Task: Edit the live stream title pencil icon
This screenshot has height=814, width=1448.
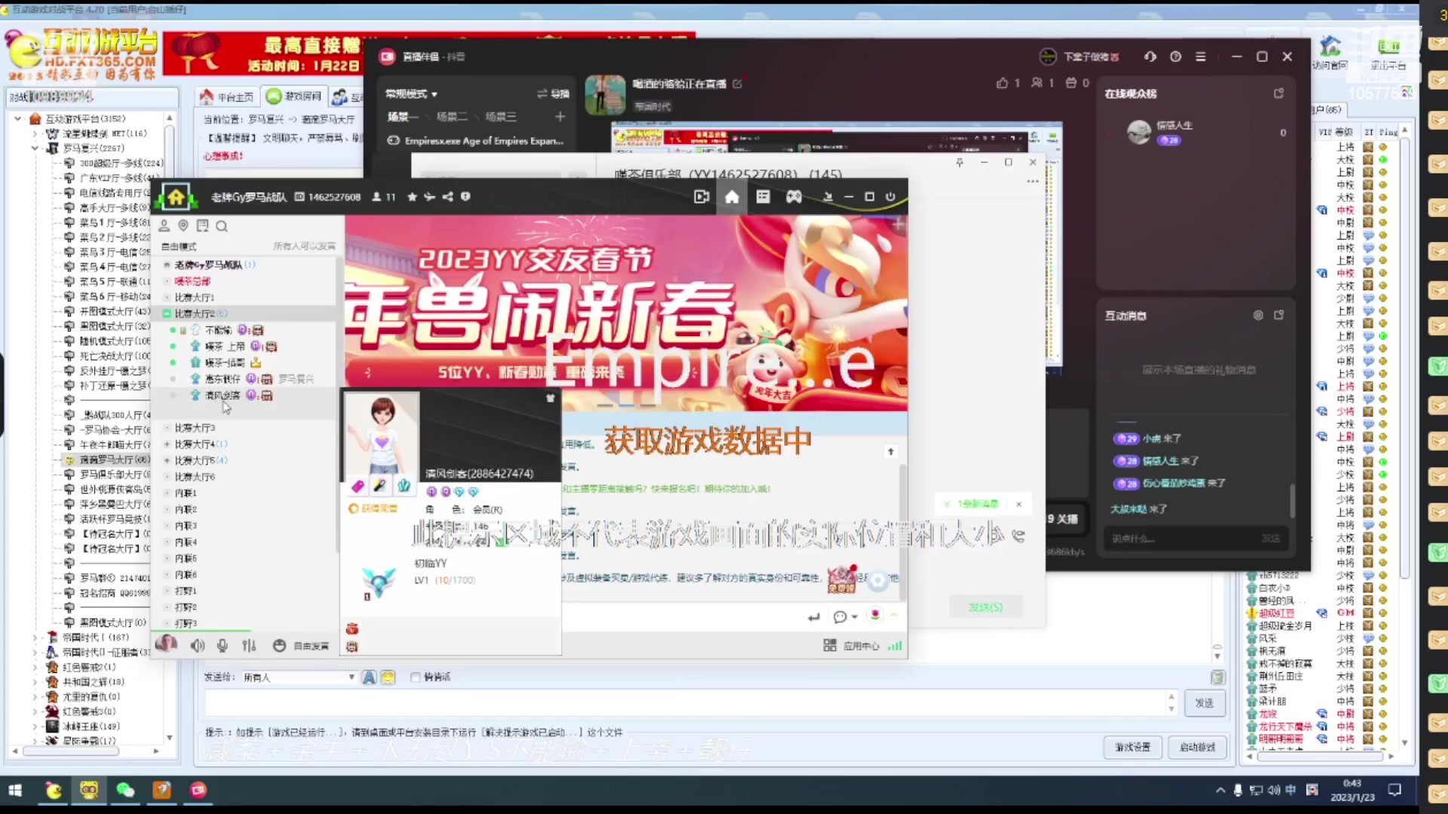Action: click(x=737, y=84)
